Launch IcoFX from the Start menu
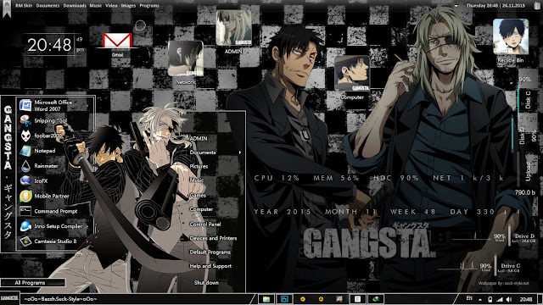 pyautogui.click(x=54, y=180)
